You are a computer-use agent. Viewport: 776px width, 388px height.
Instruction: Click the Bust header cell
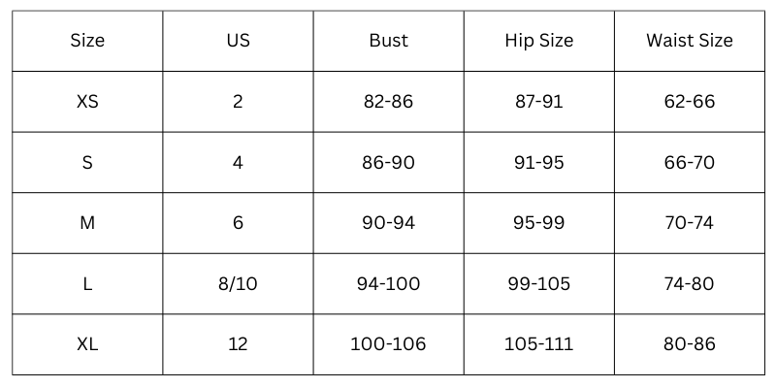389,41
